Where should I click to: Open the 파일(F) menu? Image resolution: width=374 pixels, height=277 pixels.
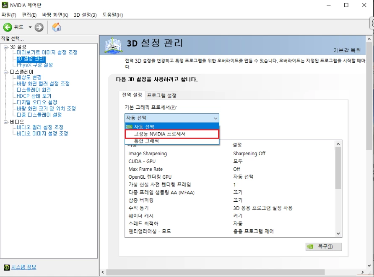8,15
